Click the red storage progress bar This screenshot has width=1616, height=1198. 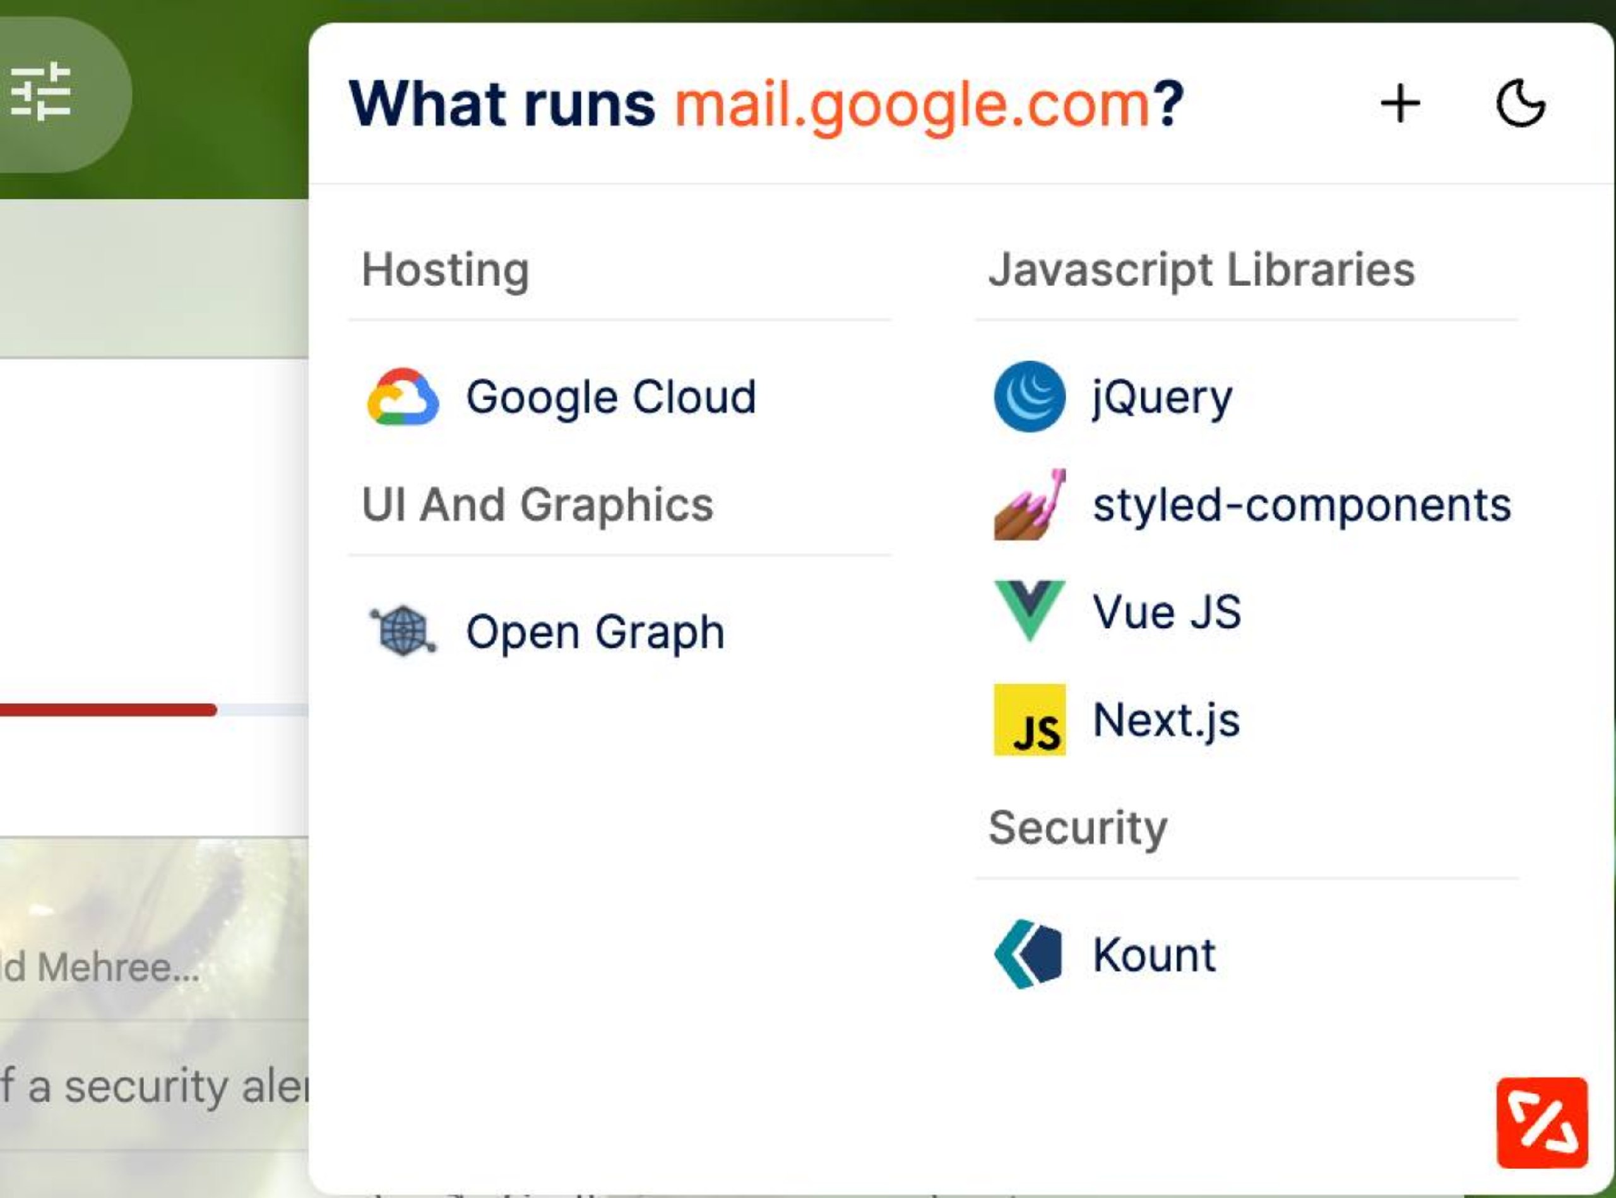coord(108,710)
